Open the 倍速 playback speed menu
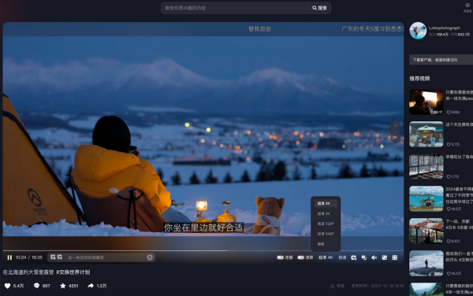The width and height of the screenshot is (473, 296). [x=342, y=257]
